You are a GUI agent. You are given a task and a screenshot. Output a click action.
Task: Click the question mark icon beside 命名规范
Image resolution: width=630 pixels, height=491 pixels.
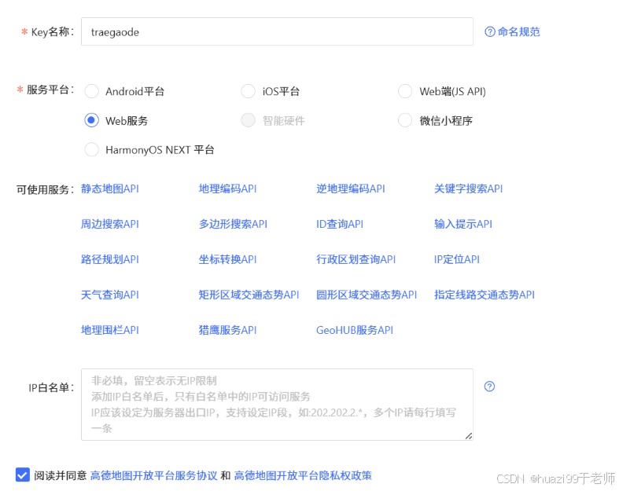(x=490, y=31)
